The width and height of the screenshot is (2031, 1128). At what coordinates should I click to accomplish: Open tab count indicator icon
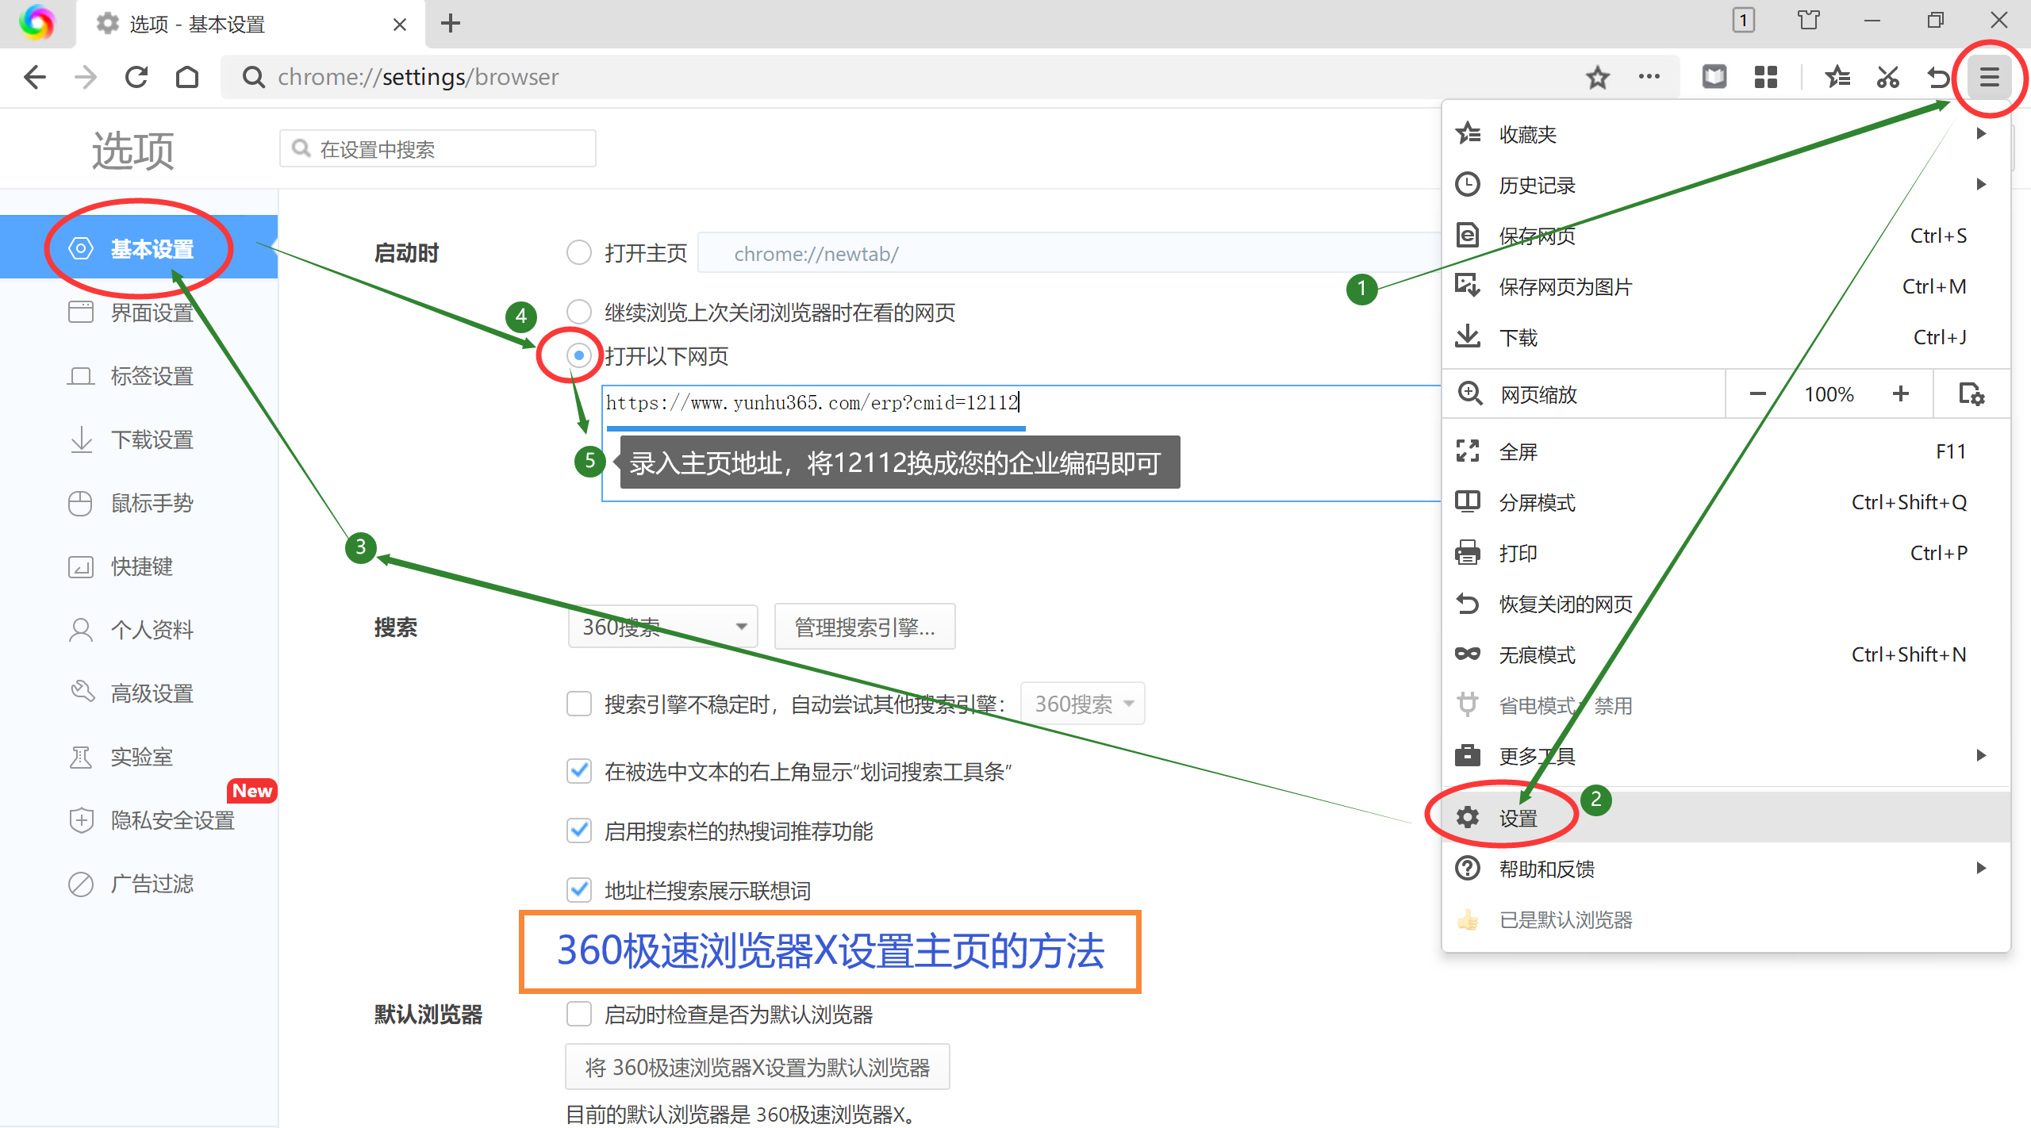(x=1743, y=20)
